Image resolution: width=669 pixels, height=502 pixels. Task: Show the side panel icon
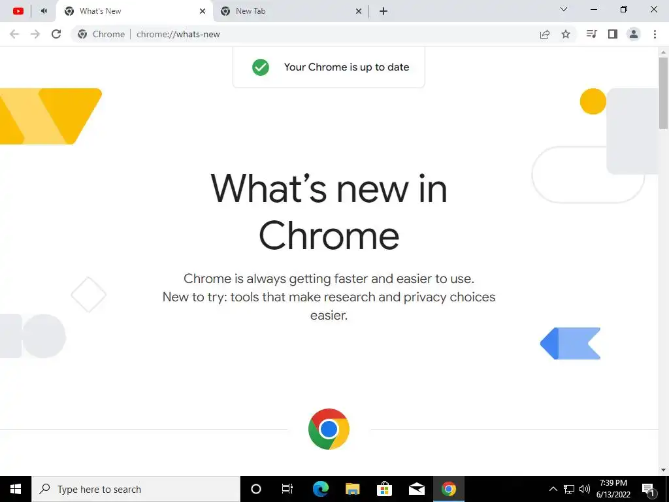[x=613, y=34]
